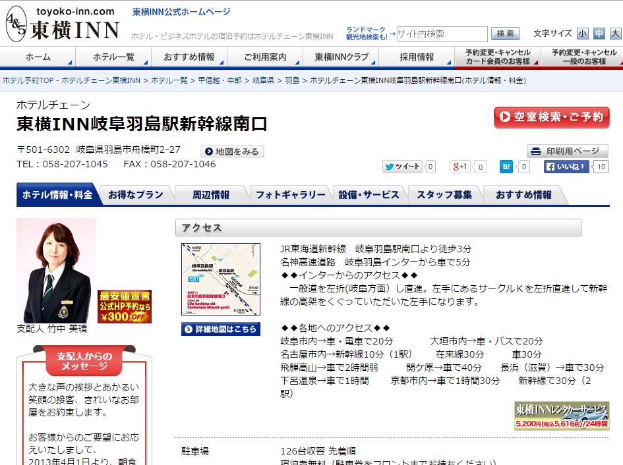The height and width of the screenshot is (465, 623).
Task: Click the tweet count bubble
Action: pos(430,167)
